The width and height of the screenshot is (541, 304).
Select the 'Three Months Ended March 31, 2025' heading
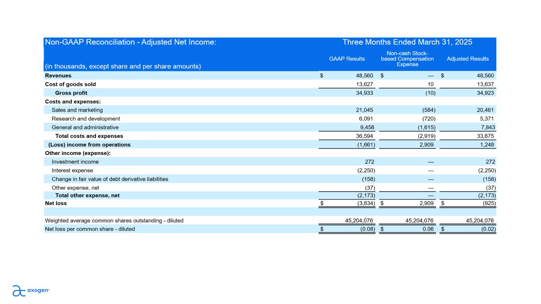pos(407,42)
